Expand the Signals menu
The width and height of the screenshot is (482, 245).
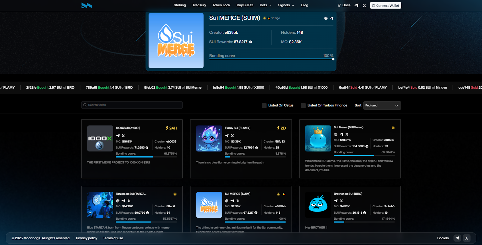click(286, 5)
